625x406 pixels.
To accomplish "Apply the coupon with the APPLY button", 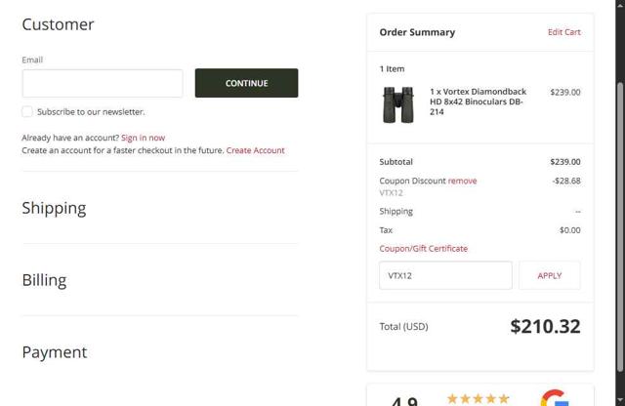I will [549, 275].
